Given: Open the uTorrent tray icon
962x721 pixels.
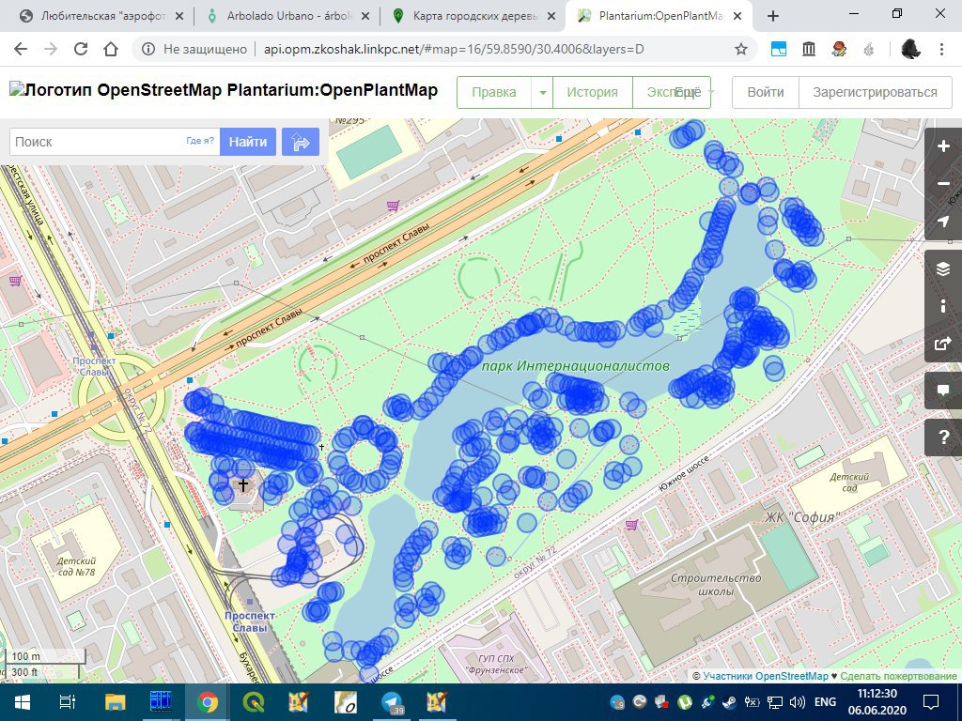Looking at the screenshot, I should pyautogui.click(x=685, y=702).
